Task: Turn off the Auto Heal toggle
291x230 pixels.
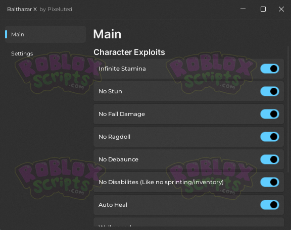Action: pyautogui.click(x=270, y=205)
